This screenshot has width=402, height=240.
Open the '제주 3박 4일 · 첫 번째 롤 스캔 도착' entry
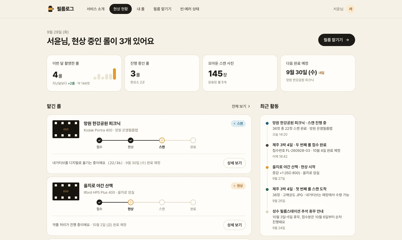point(308,195)
